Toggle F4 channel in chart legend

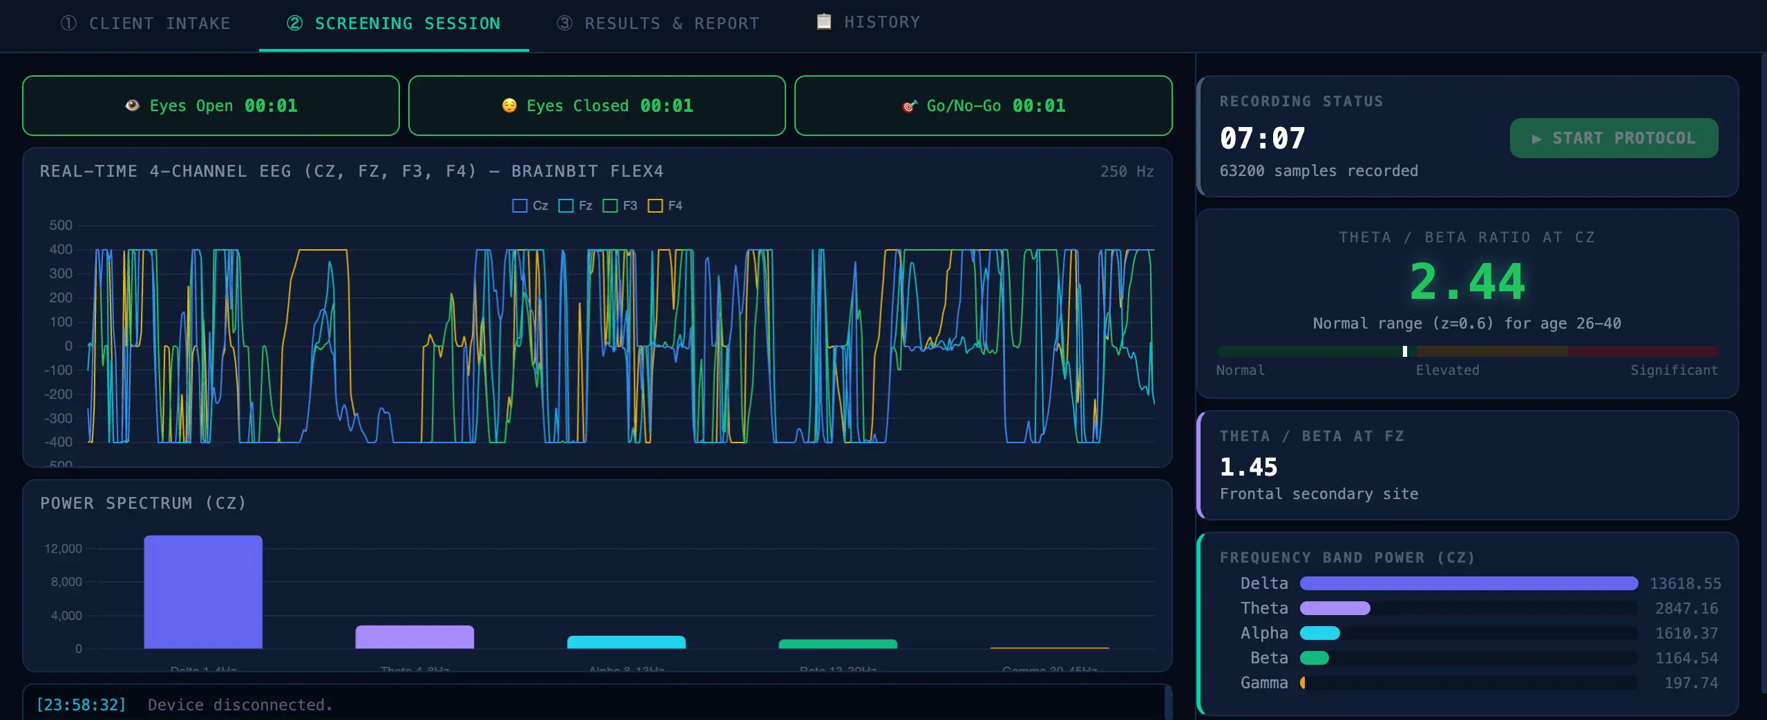tap(665, 206)
